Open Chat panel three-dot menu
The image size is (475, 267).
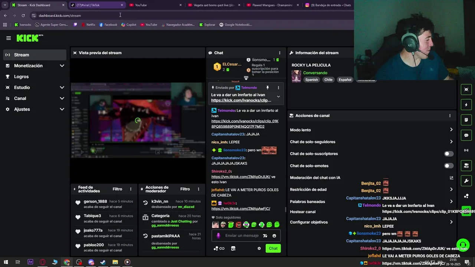pyautogui.click(x=280, y=53)
